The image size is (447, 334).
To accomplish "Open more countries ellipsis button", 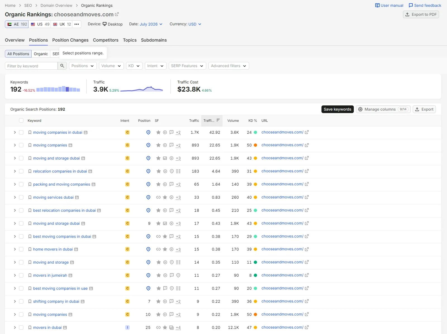I will (77, 24).
